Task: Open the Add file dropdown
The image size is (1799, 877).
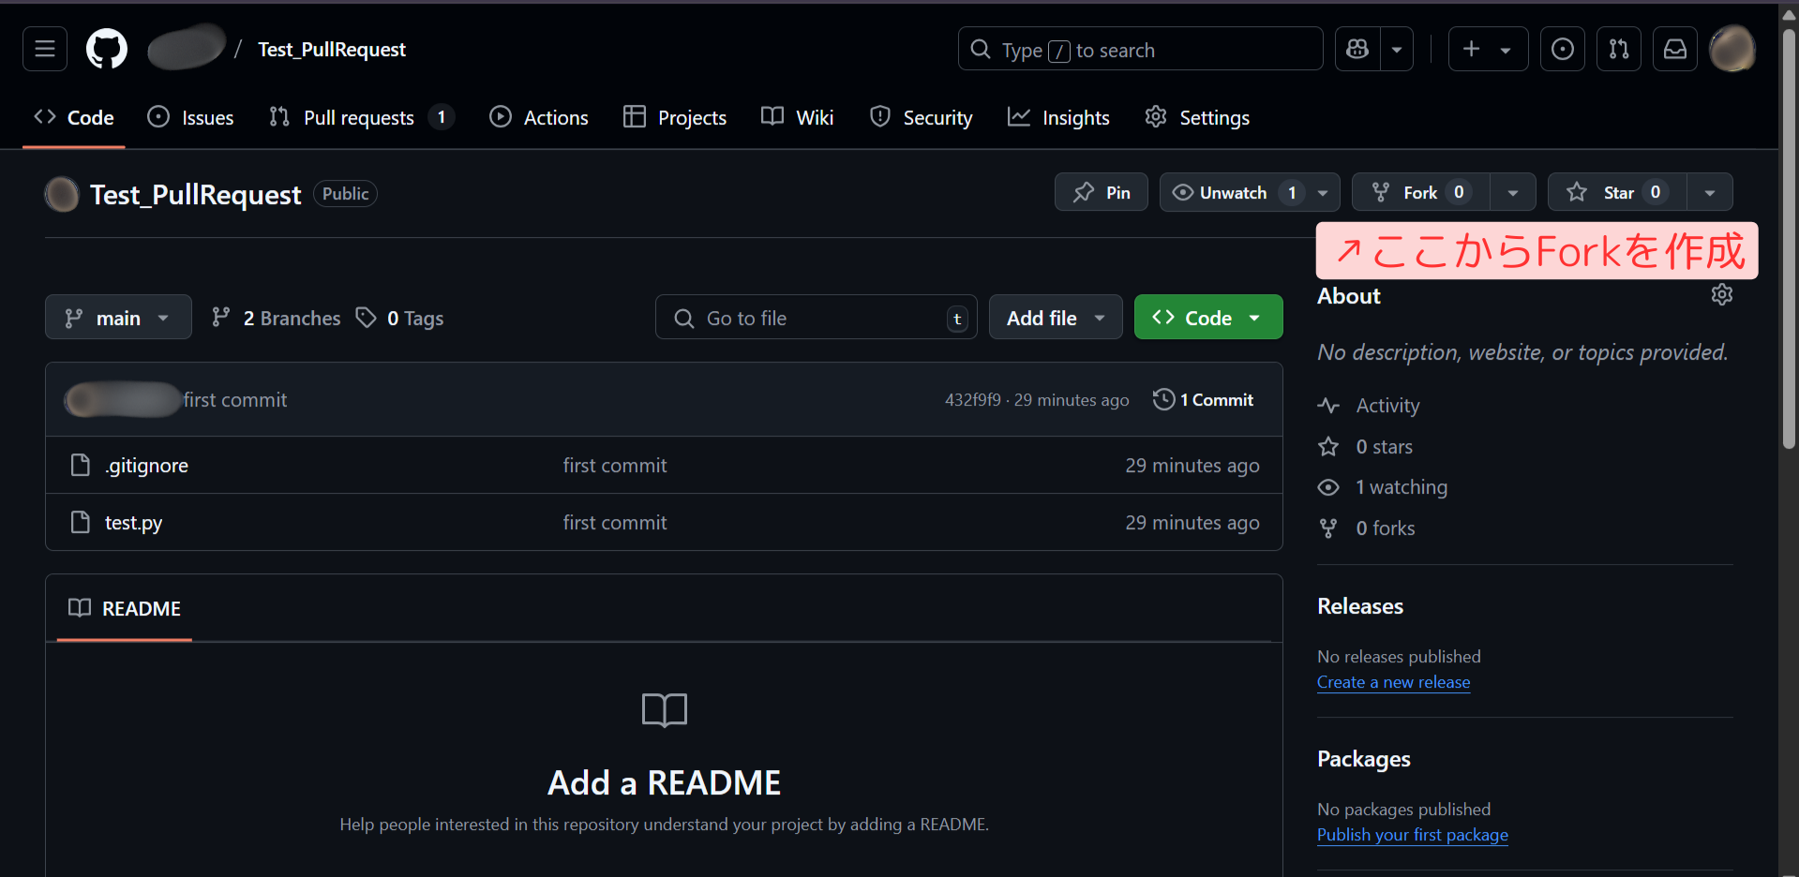Action: [1055, 318]
